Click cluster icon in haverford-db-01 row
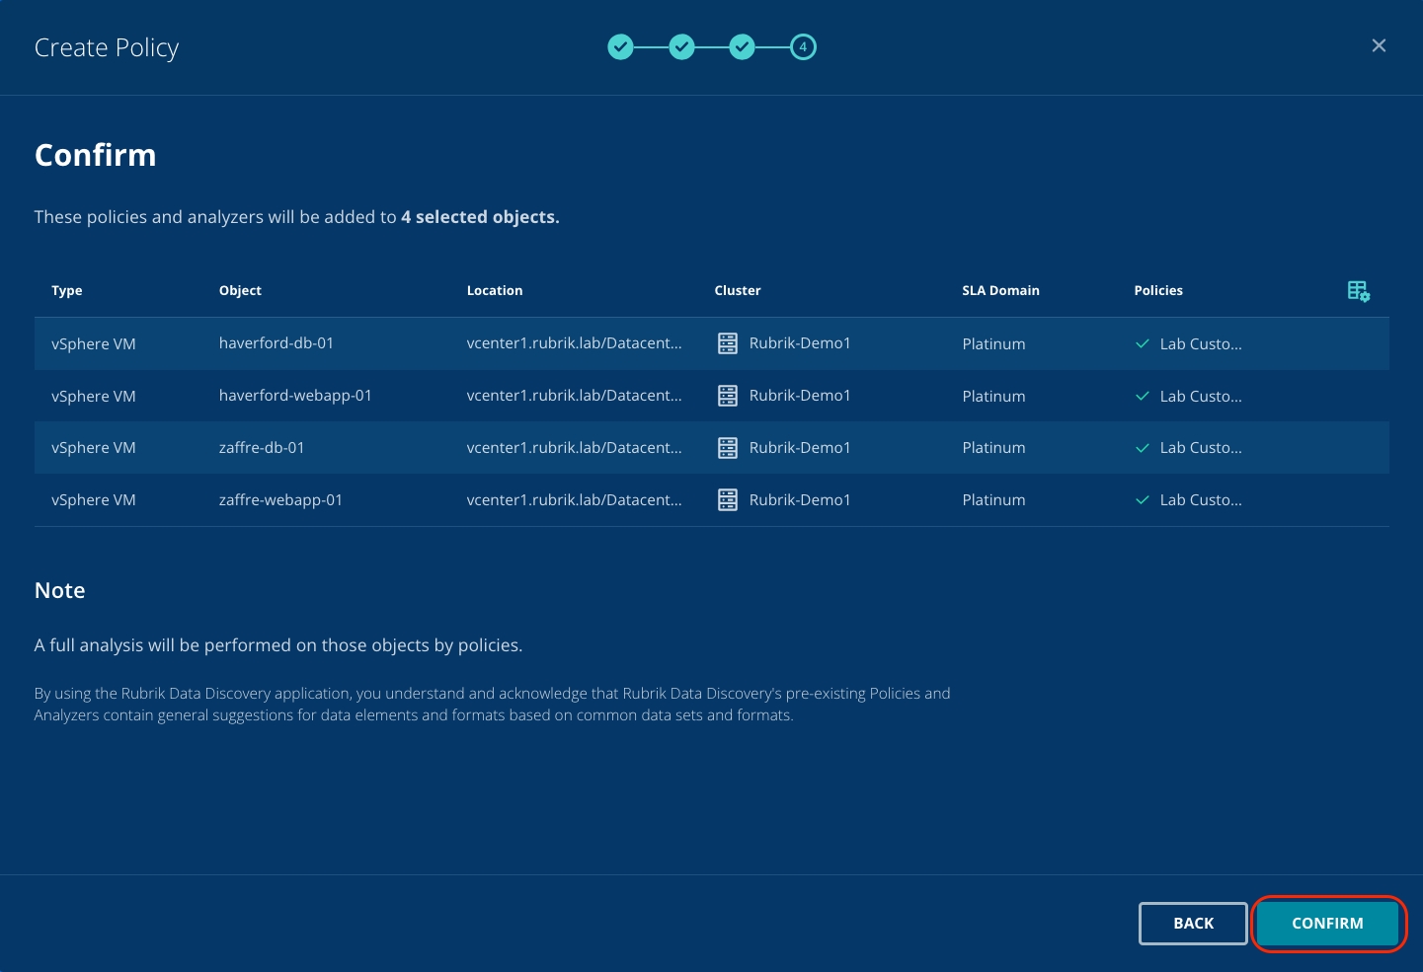 pos(728,343)
